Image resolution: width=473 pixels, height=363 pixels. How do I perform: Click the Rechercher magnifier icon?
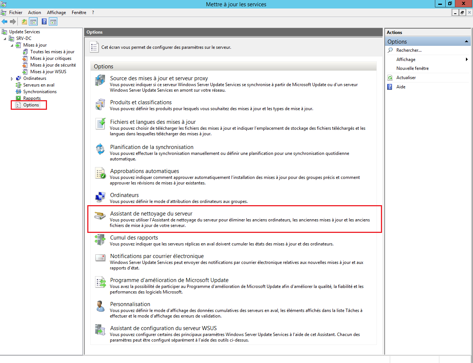(390, 50)
